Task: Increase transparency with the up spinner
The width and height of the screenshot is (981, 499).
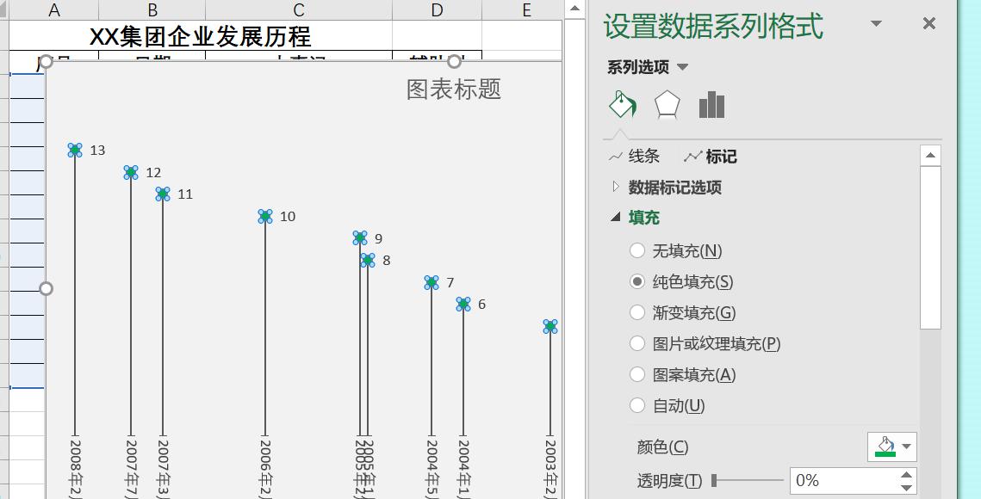Action: tap(907, 474)
